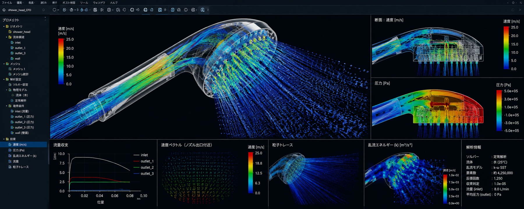Open the ツール menu
The height and width of the screenshot is (209, 524).
point(84,3)
